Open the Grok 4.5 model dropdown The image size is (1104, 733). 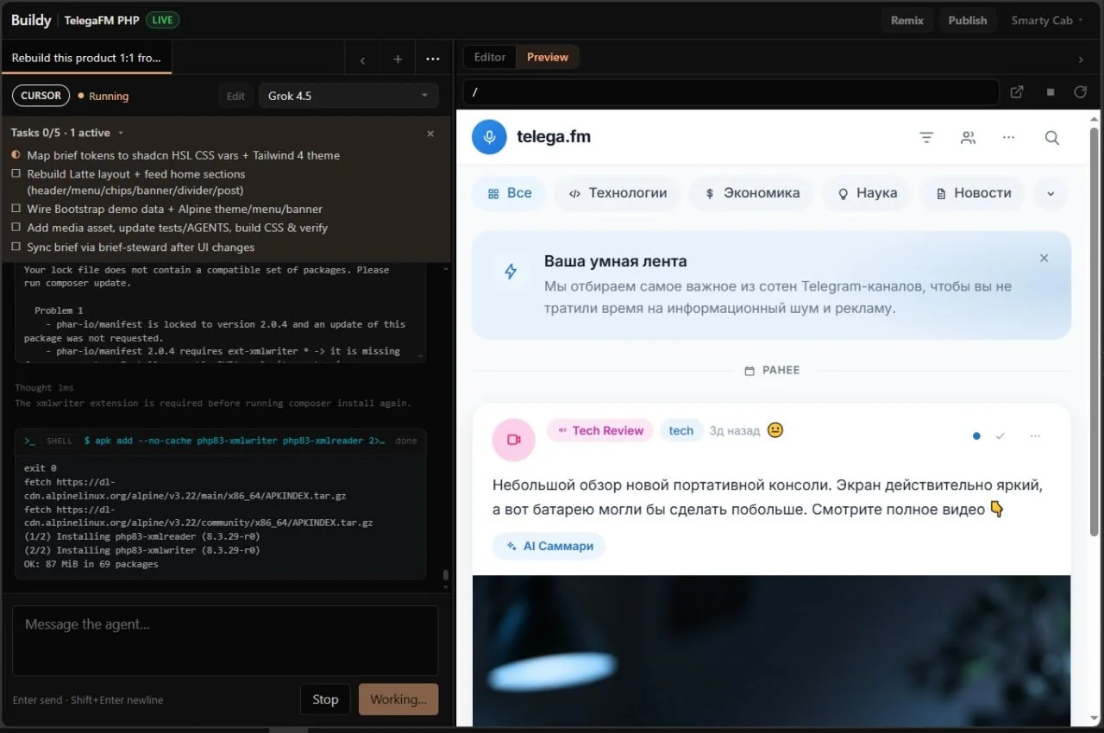[x=348, y=96]
